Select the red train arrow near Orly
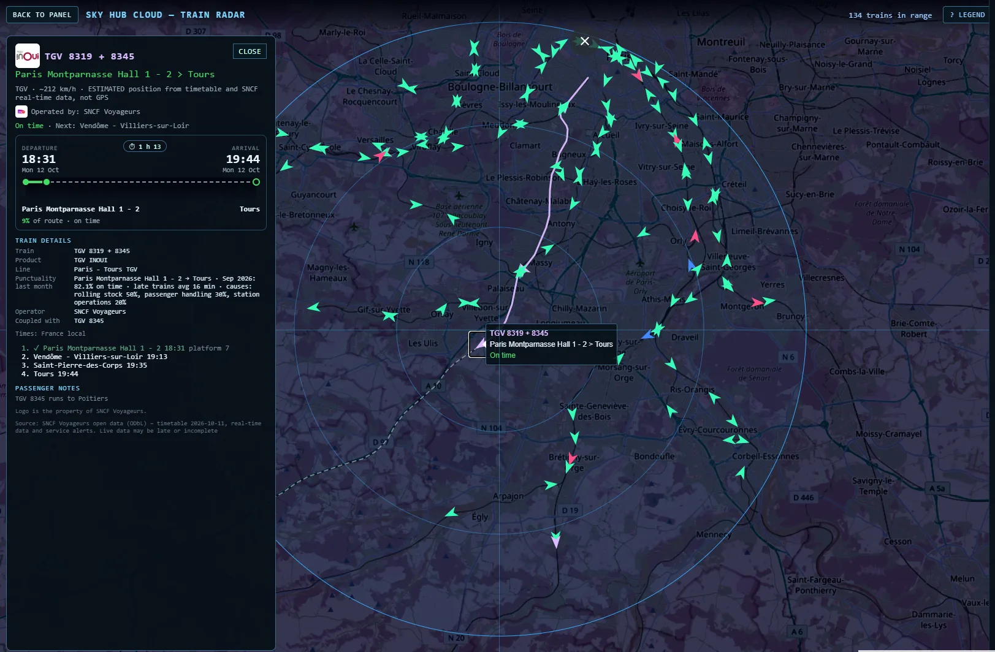 click(695, 236)
